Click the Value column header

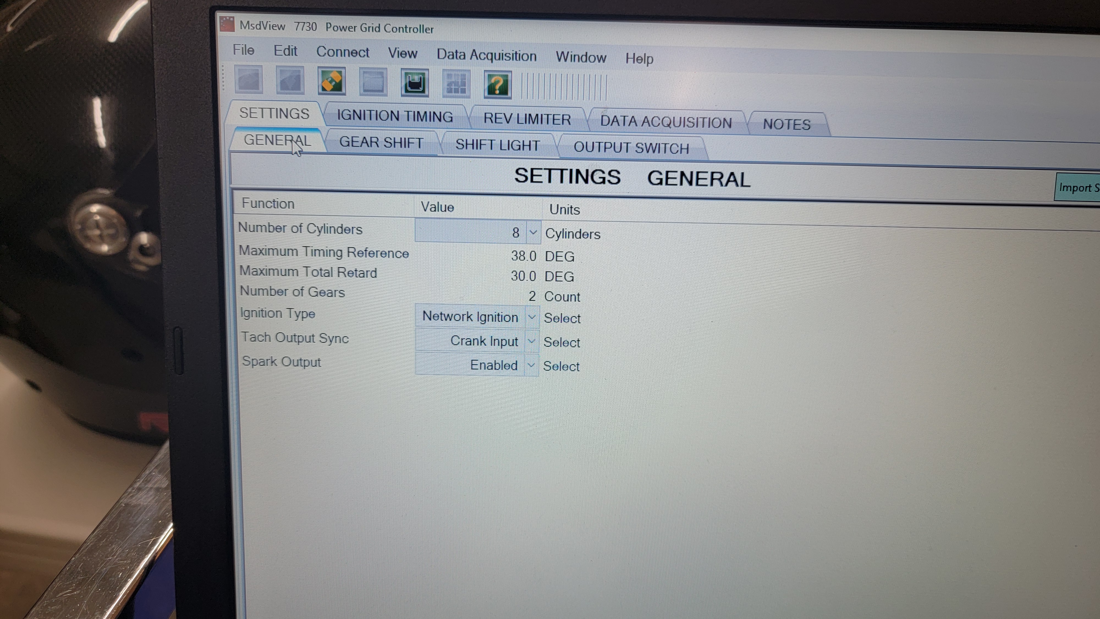pos(437,207)
